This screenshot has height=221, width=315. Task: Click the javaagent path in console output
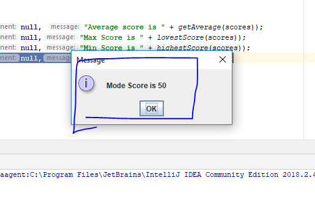[157, 175]
